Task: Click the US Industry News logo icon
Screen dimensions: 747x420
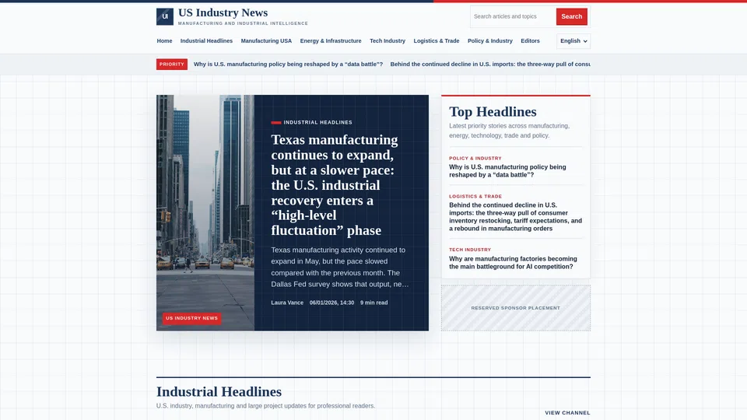Action: click(x=165, y=16)
